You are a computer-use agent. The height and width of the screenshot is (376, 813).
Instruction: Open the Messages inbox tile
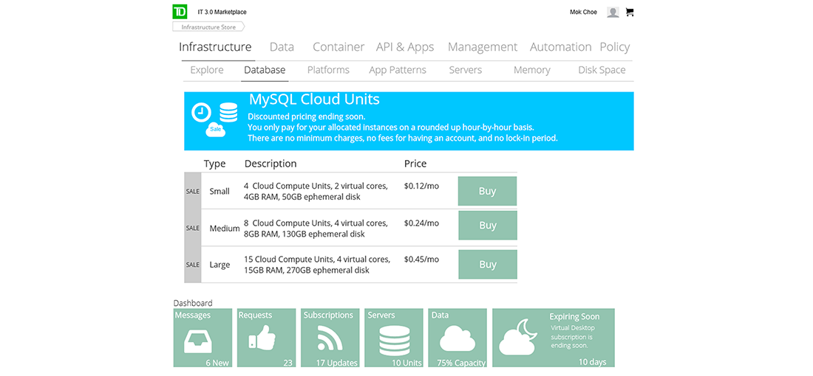click(x=203, y=338)
